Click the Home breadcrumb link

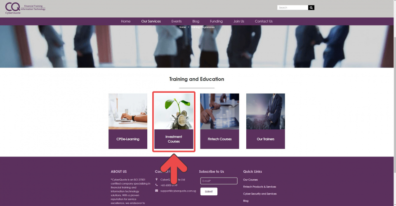182,27
